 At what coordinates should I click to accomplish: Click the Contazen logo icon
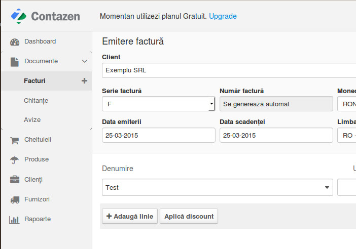pyautogui.click(x=18, y=16)
